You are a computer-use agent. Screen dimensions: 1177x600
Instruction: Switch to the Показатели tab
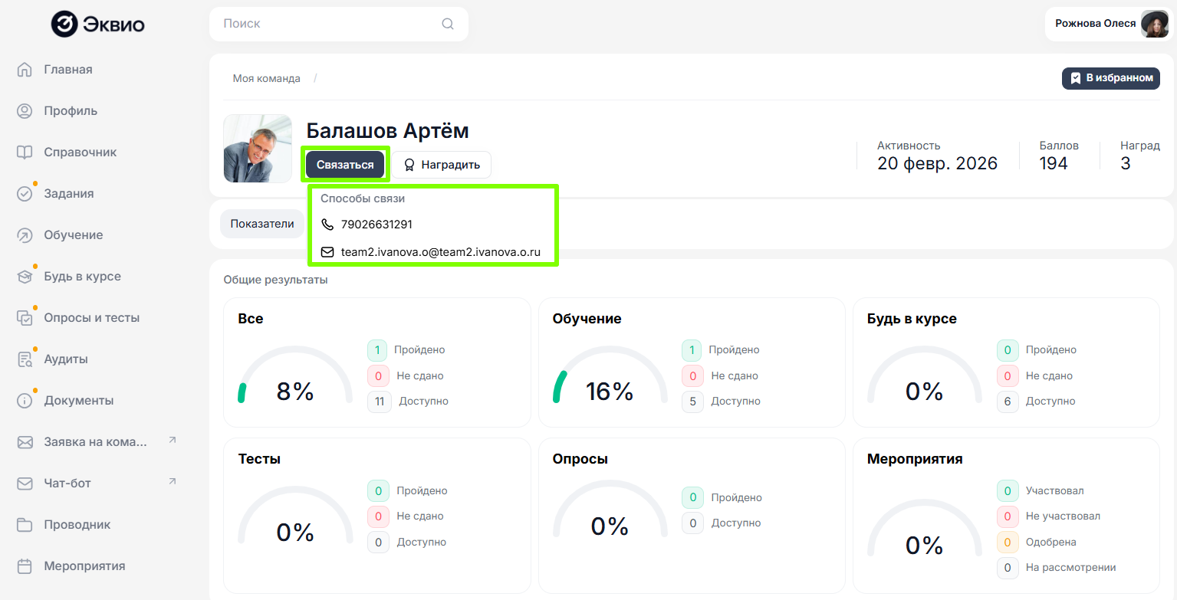[262, 224]
